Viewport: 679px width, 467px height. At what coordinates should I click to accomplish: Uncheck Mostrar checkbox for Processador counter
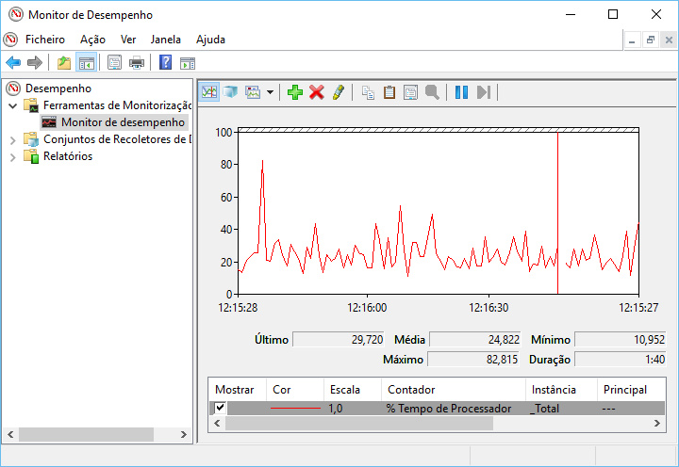coord(220,408)
